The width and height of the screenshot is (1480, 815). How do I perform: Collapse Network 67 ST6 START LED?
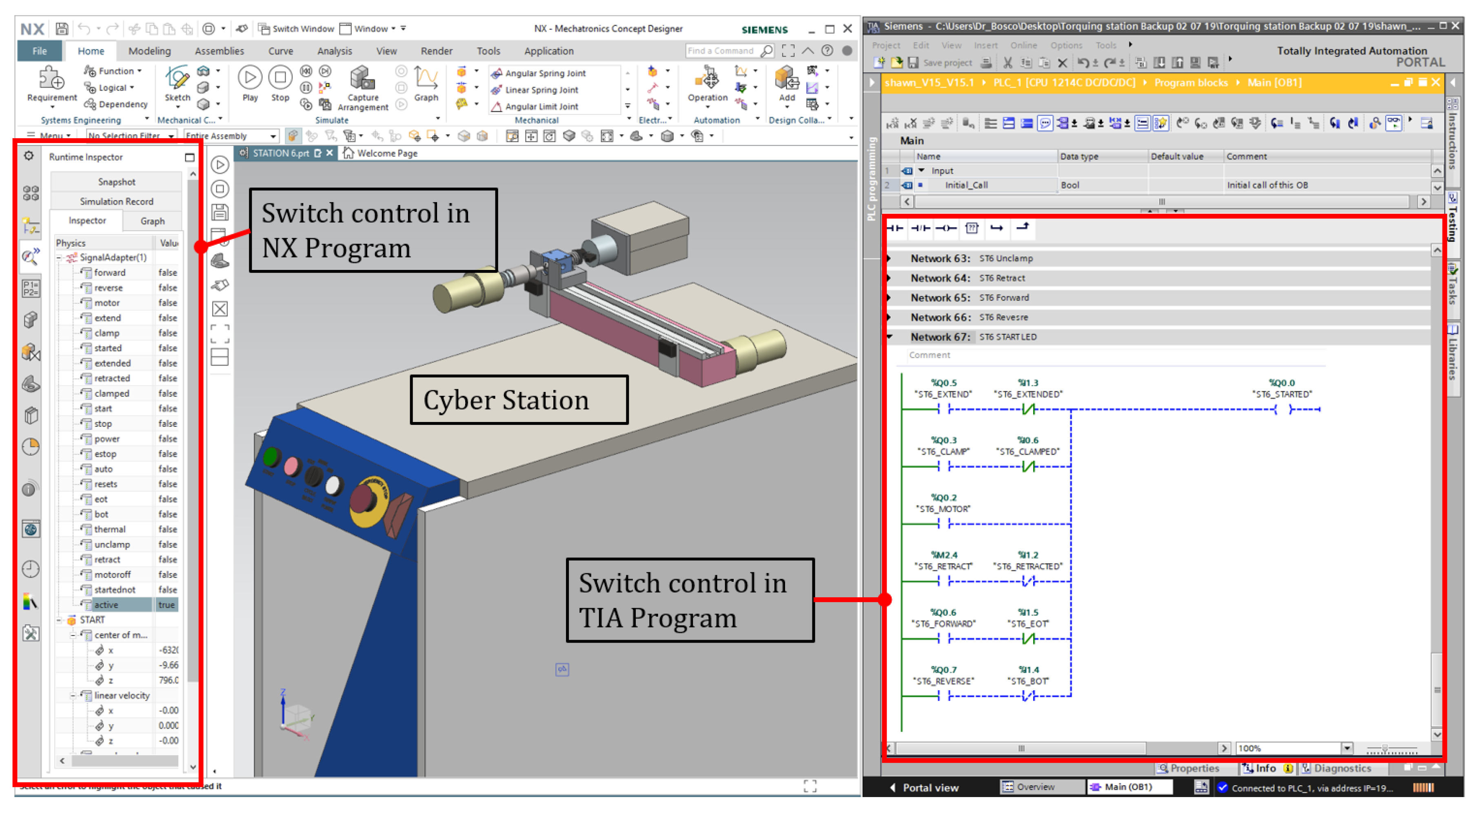click(890, 337)
